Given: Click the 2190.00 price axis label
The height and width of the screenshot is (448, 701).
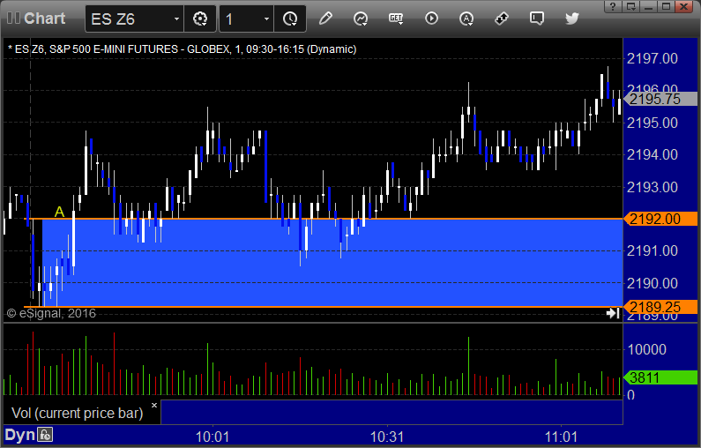Looking at the screenshot, I should (x=653, y=283).
